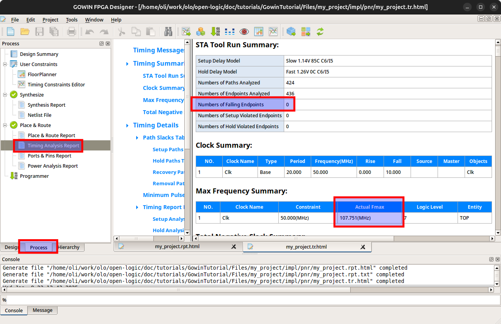Collapse the User Constraints tree node
This screenshot has height=324, width=501.
point(5,64)
